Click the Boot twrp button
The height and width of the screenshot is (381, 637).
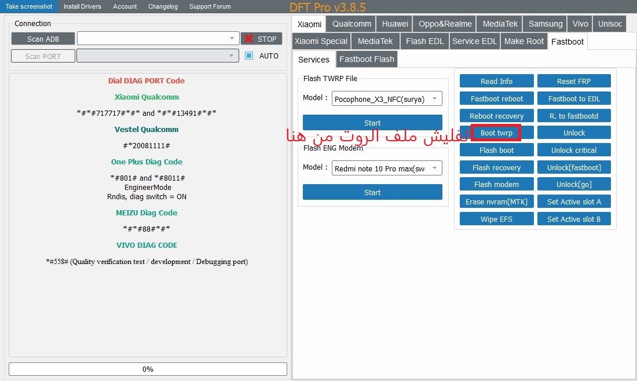tap(496, 133)
